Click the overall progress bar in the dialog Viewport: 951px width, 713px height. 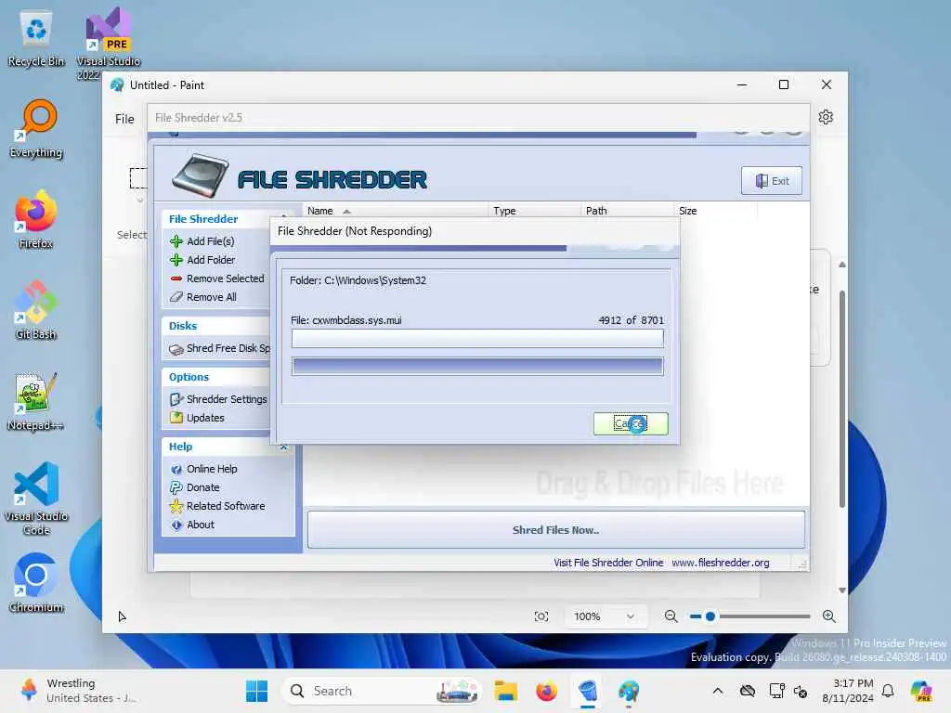[x=477, y=366]
